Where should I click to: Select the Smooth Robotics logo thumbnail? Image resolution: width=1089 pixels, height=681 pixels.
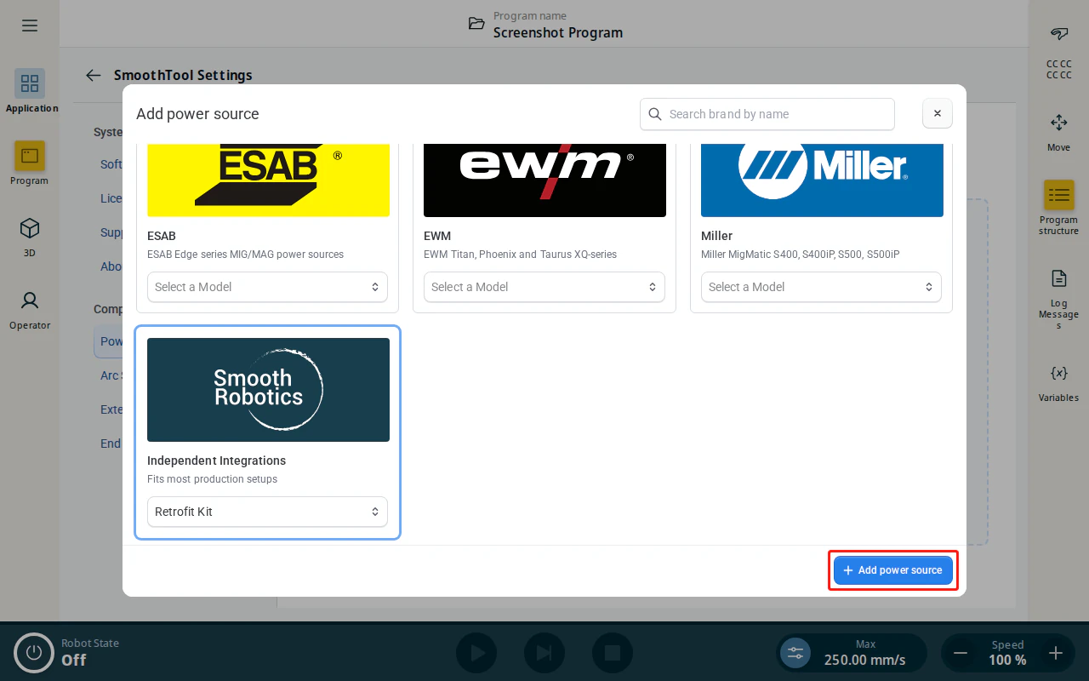[x=268, y=390]
